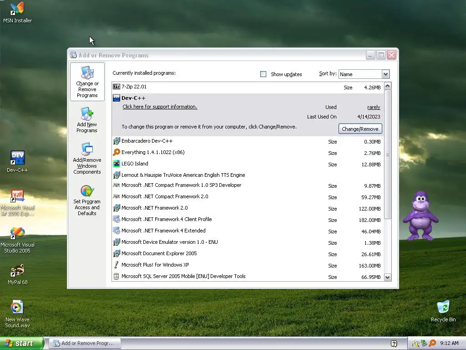Screen dimensions: 466x350
Task: Click Add or Remove Programs taskbar button
Action: point(85,343)
